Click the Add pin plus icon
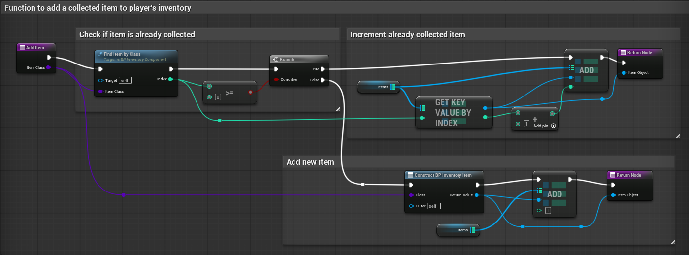This screenshot has height=255, width=689. pos(554,126)
